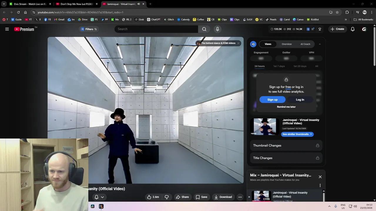Click the voice search microphone icon
Image resolution: width=376 pixels, height=211 pixels.
pos(217,29)
